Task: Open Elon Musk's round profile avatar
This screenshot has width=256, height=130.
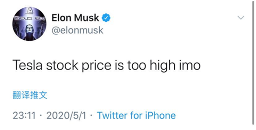Action: coord(30,24)
